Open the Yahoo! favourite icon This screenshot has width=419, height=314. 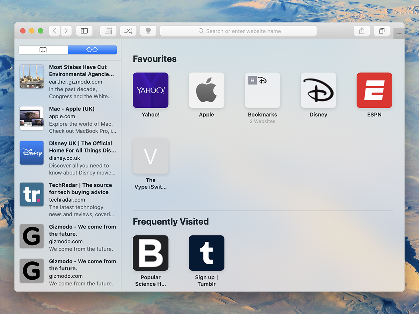tap(150, 90)
